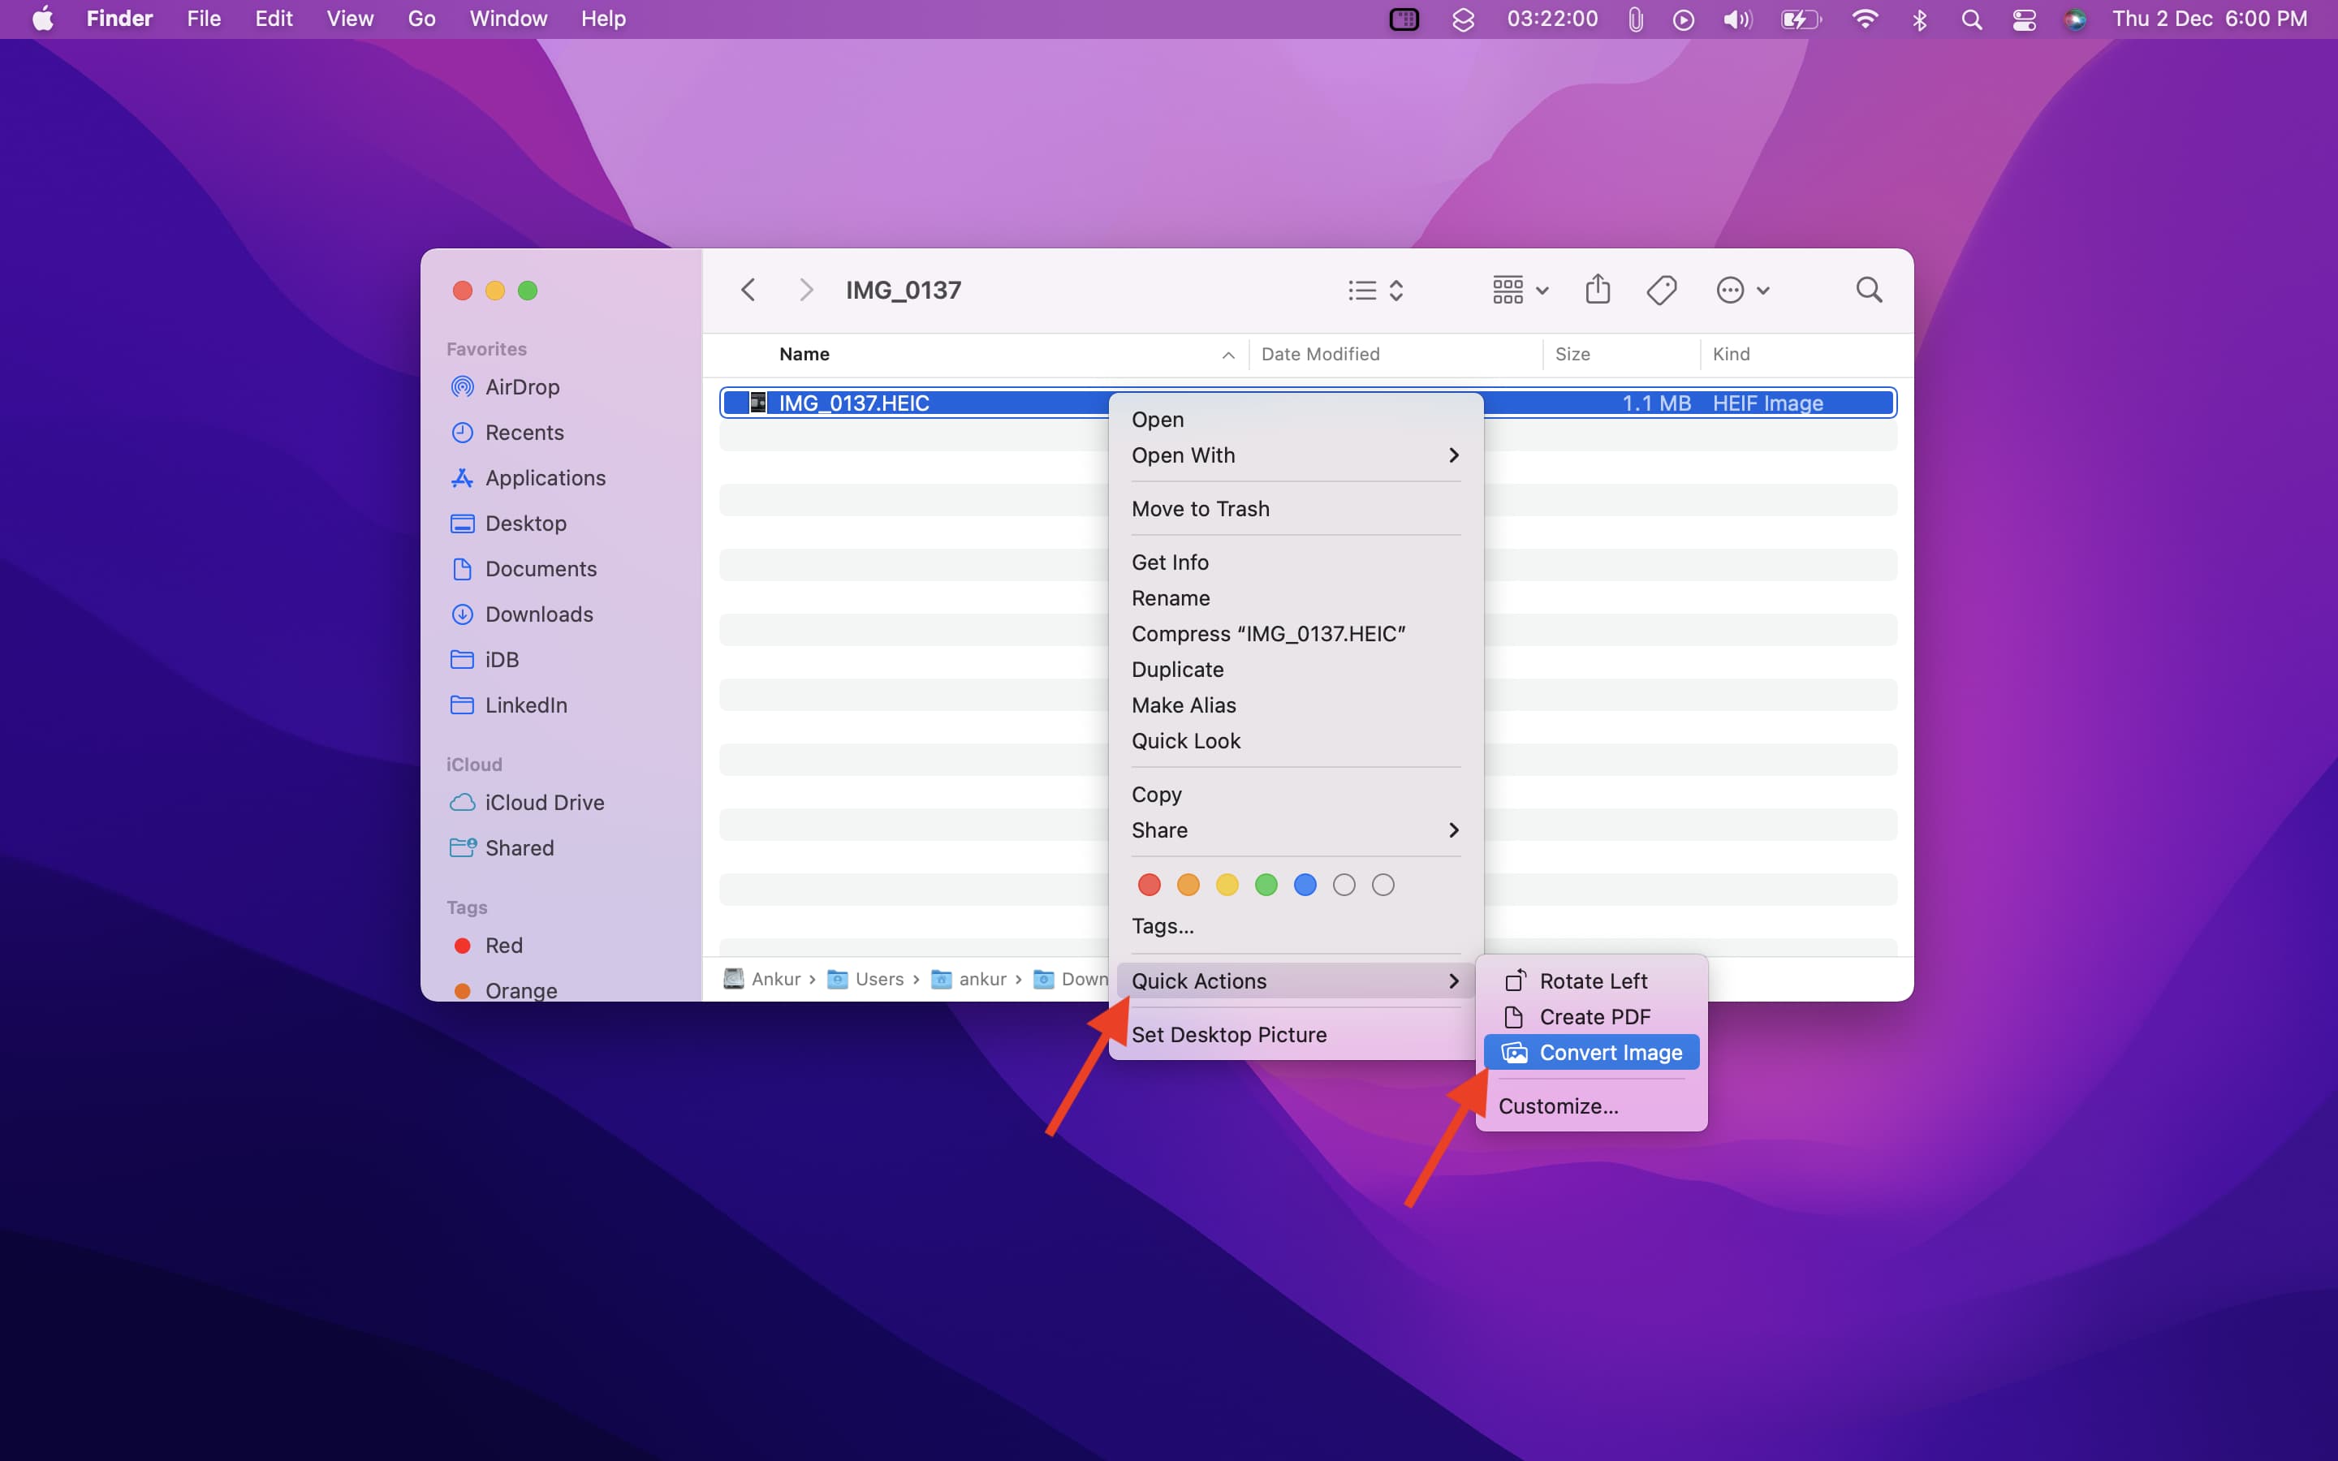
Task: Click the Grid view icon in toolbar
Action: click(1508, 288)
